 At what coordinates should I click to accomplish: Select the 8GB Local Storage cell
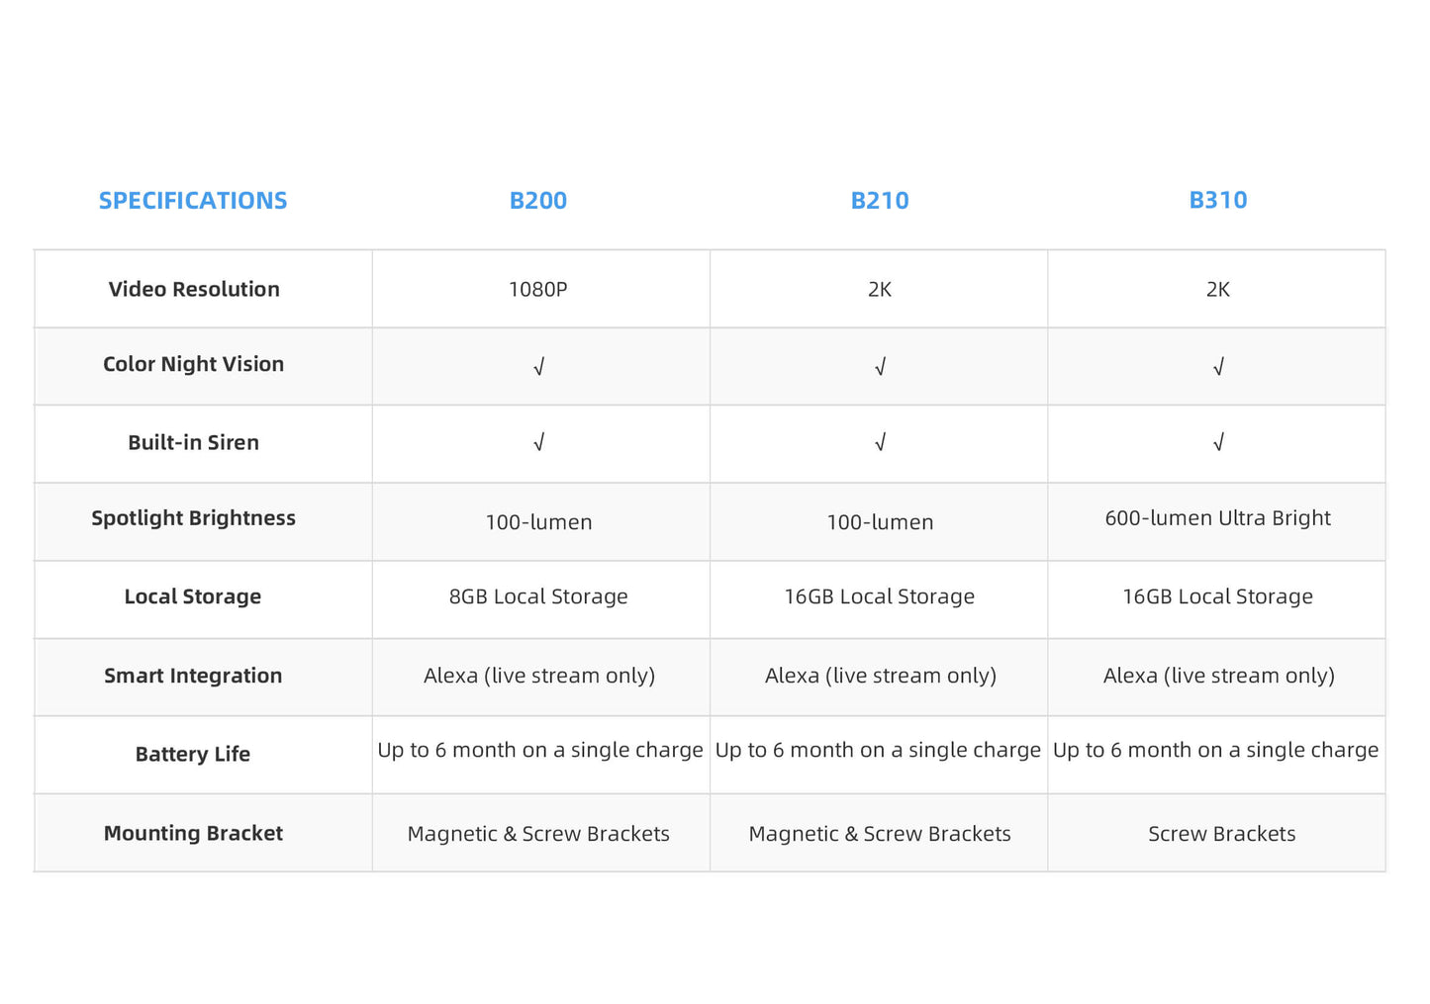[538, 596]
